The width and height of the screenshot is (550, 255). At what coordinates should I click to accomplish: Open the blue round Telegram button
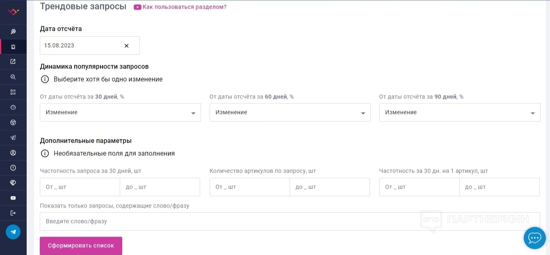(x=13, y=232)
